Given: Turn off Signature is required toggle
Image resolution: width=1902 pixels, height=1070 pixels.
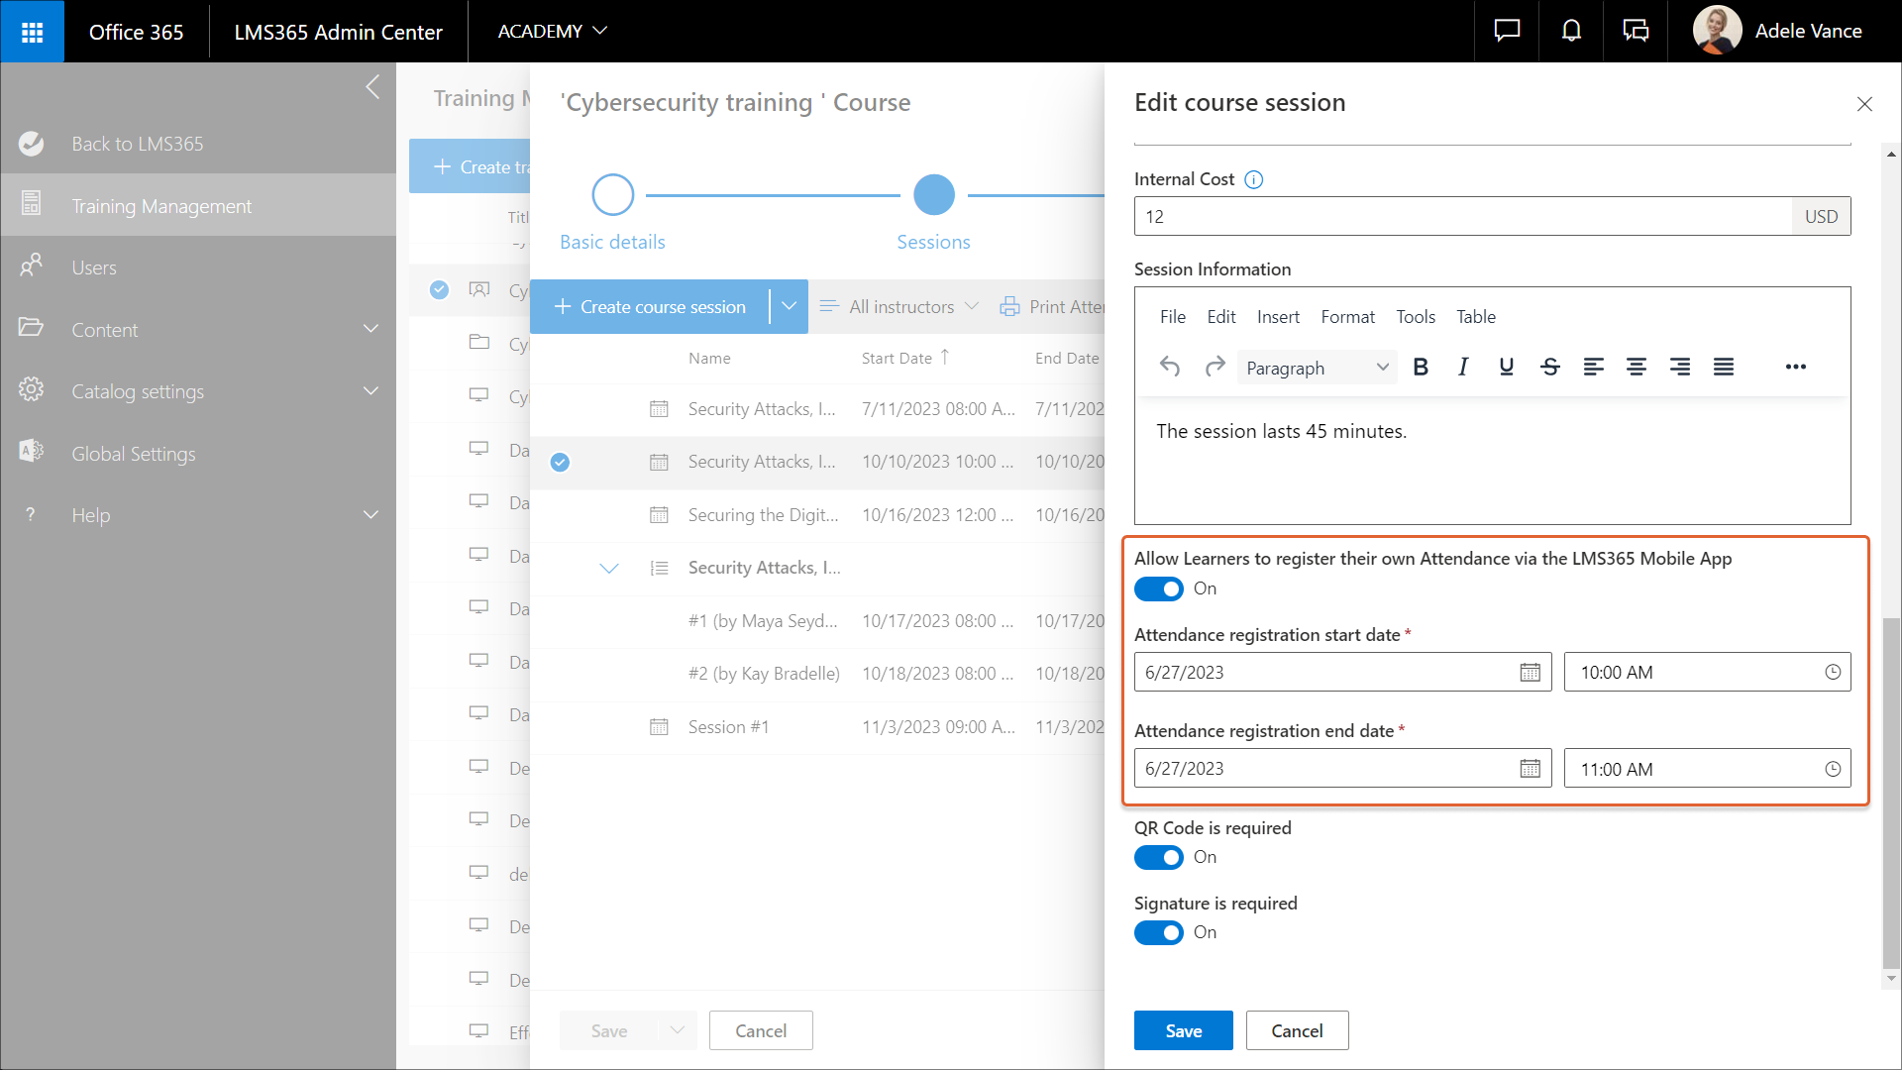Looking at the screenshot, I should coord(1158,932).
